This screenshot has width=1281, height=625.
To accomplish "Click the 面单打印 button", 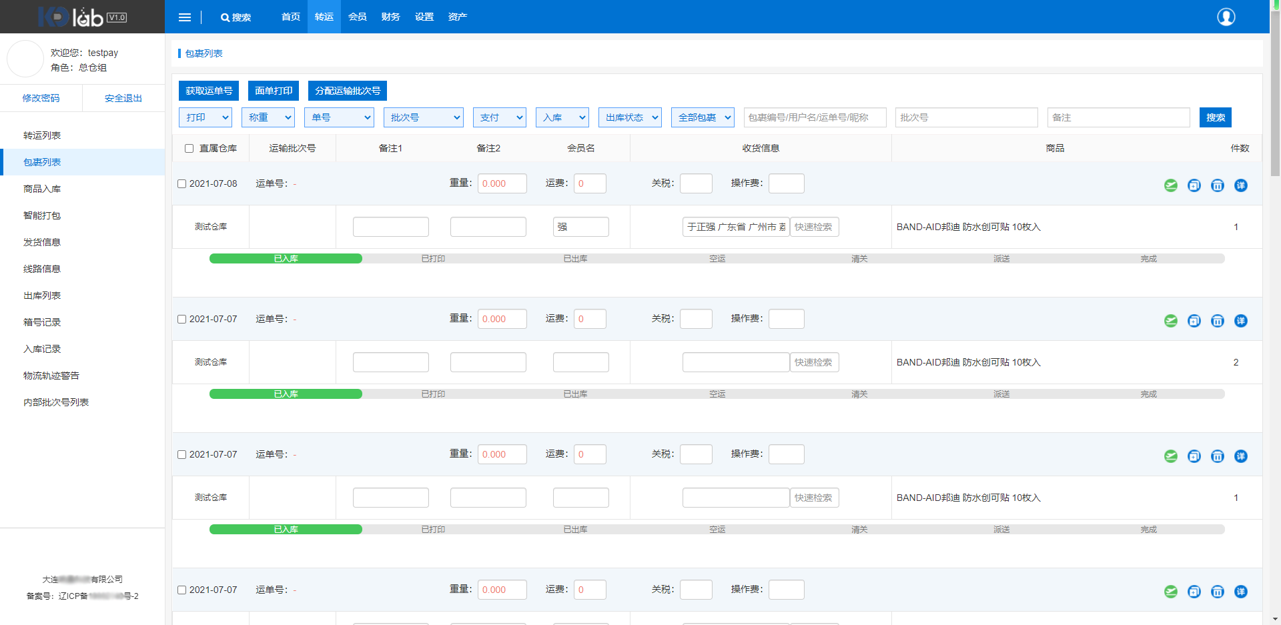I will 274,91.
